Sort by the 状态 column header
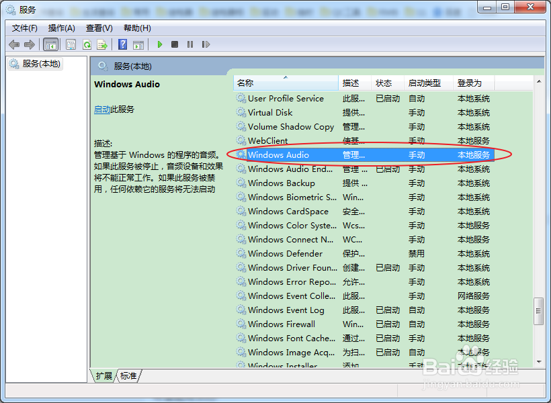This screenshot has height=403, width=551. [388, 83]
